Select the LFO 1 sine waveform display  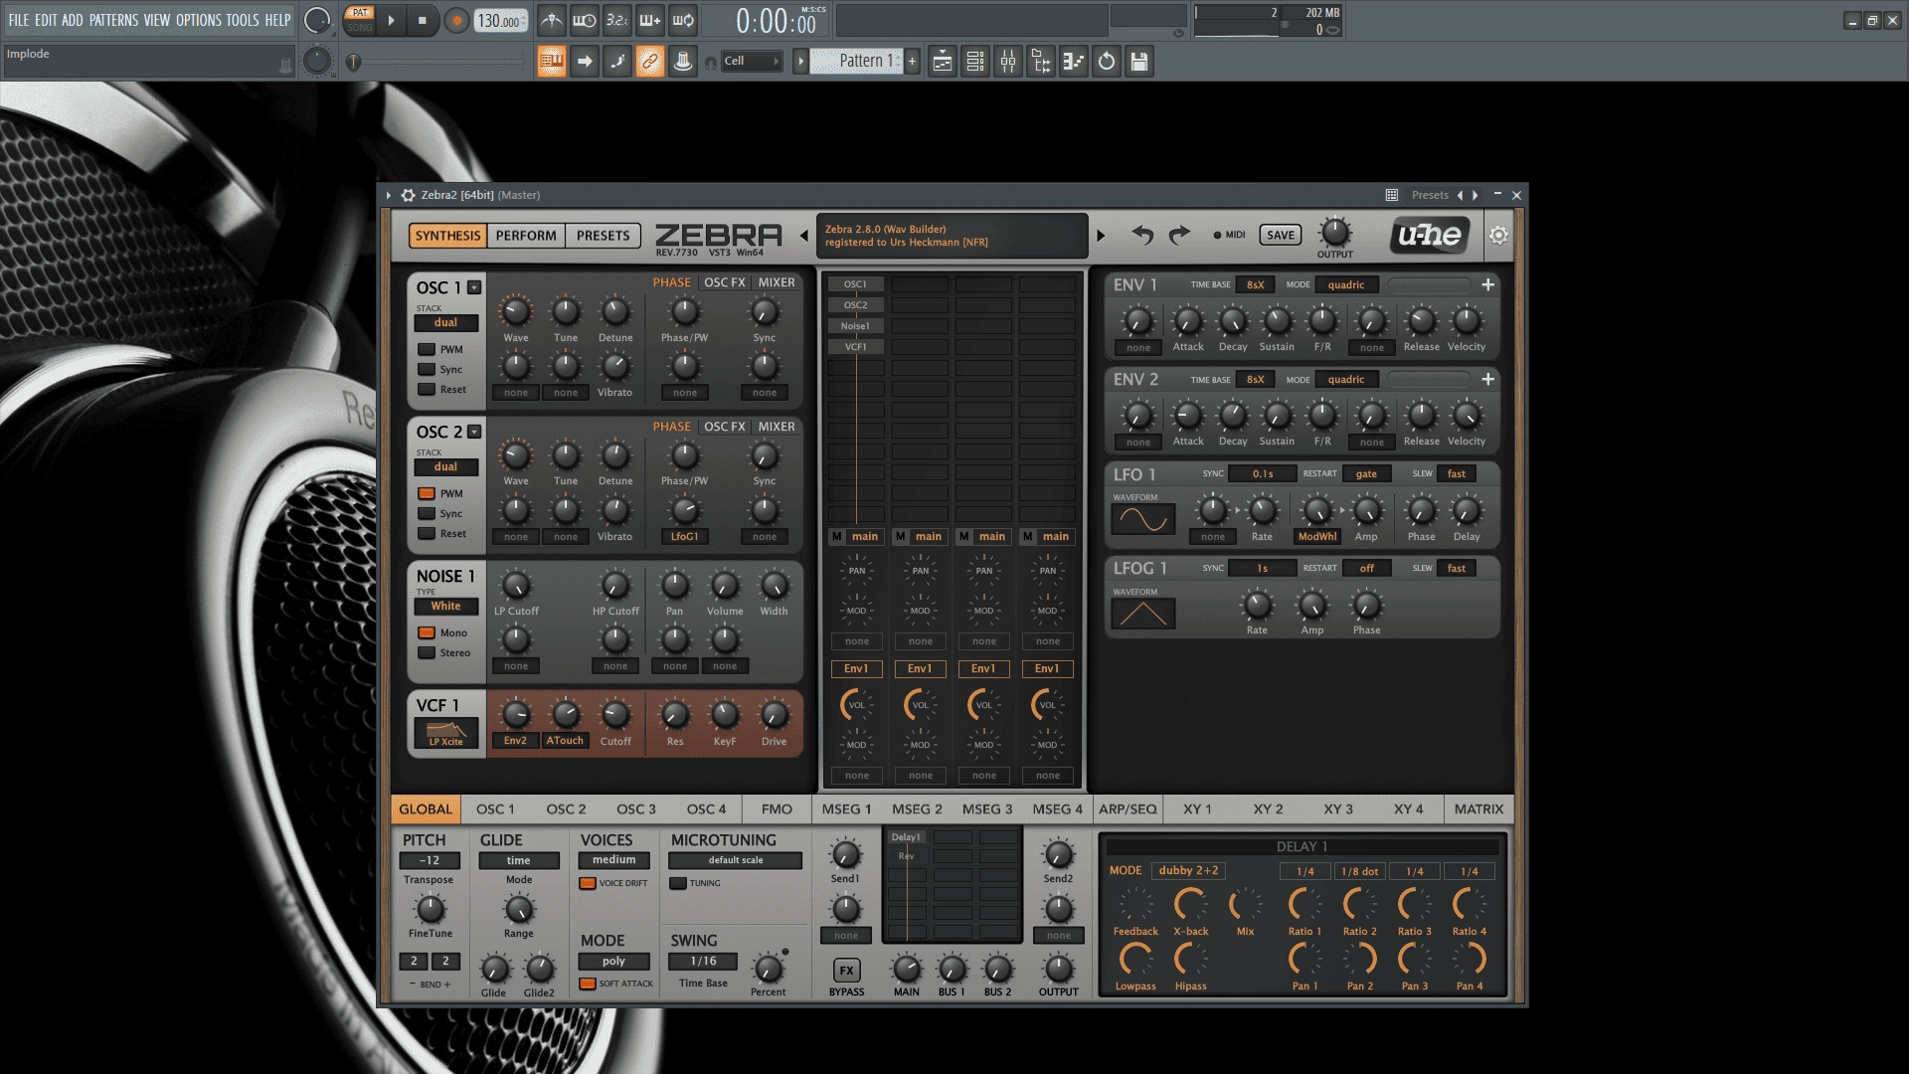[1142, 519]
